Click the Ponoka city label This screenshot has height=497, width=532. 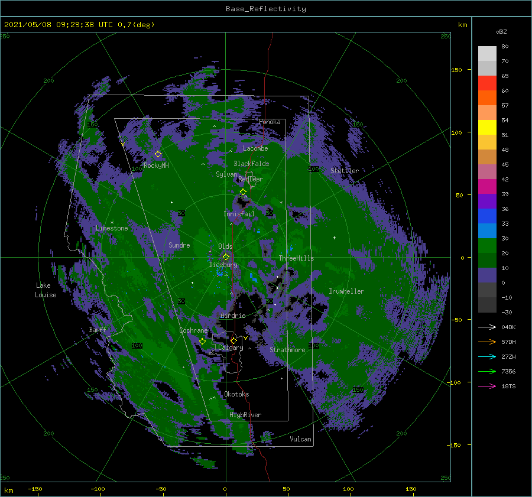(270, 122)
